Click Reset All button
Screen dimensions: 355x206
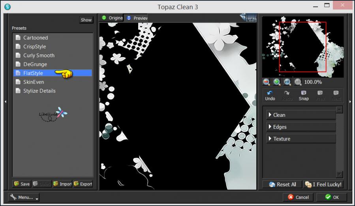tap(282, 184)
